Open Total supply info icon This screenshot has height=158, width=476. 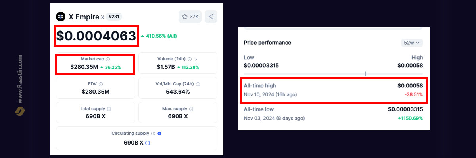tap(109, 109)
